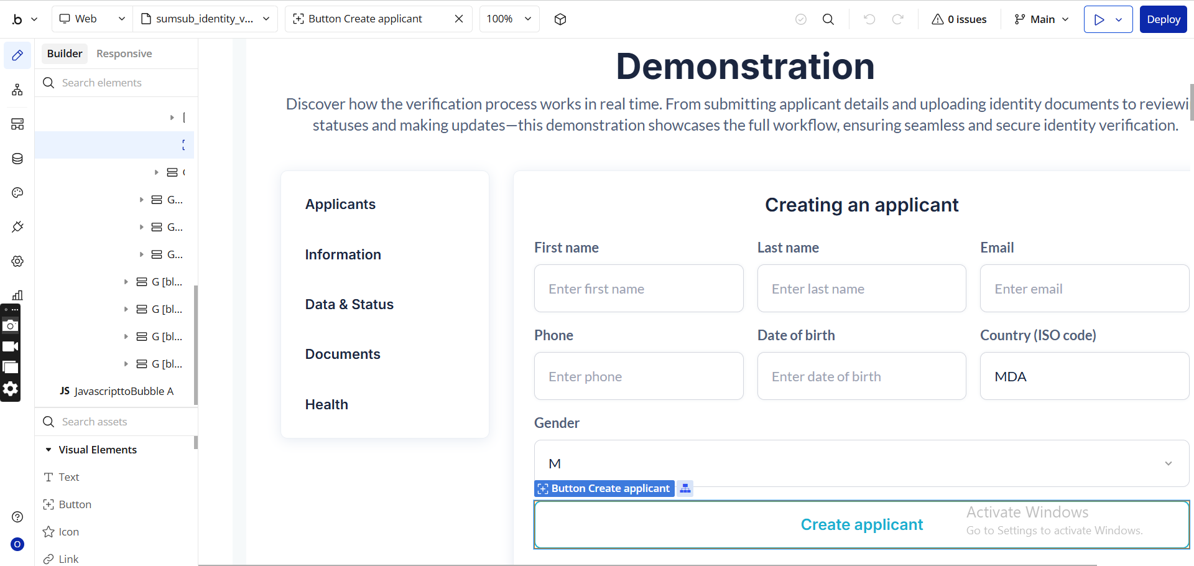Open the Logs chart icon
This screenshot has width=1194, height=566.
(x=17, y=295)
